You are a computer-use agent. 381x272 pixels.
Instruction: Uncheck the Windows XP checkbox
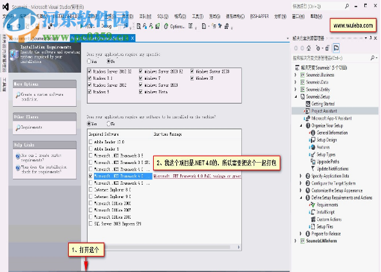tap(192, 78)
